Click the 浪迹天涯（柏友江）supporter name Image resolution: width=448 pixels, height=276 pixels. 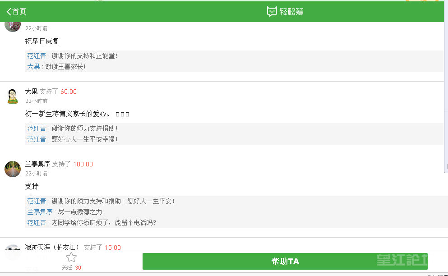click(x=52, y=247)
